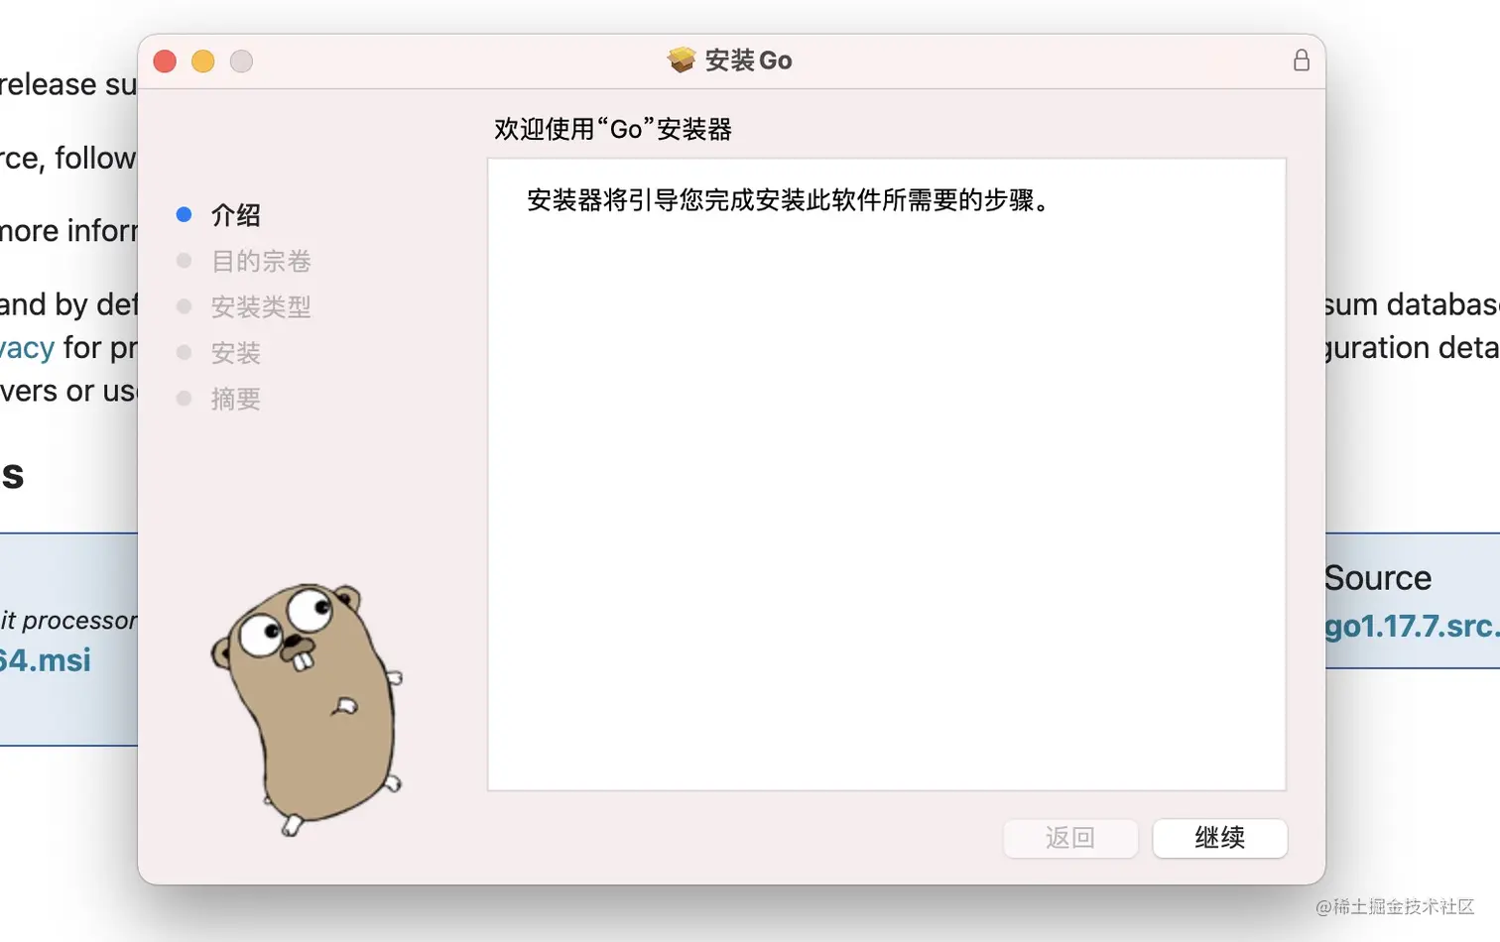Click the package icon beside 安装 Go title
Viewport: 1500px width, 942px height.
[x=682, y=60]
